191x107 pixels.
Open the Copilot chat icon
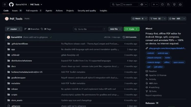click(x=142, y=5)
